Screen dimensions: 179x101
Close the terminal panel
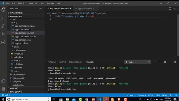tap(175, 62)
